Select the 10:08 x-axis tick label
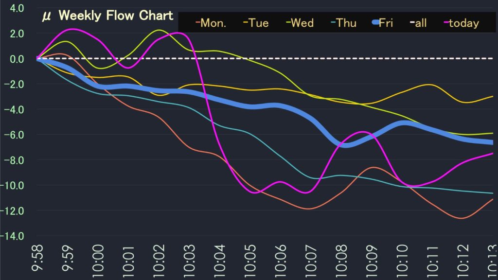Image resolution: width=498 pixels, height=280 pixels. (x=341, y=261)
